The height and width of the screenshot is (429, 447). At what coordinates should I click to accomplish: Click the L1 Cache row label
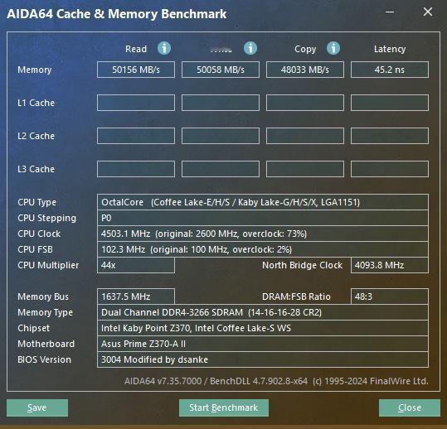(x=36, y=103)
